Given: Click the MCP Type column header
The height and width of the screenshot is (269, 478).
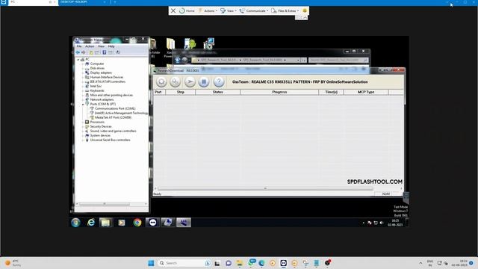Looking at the screenshot, I should point(366,92).
